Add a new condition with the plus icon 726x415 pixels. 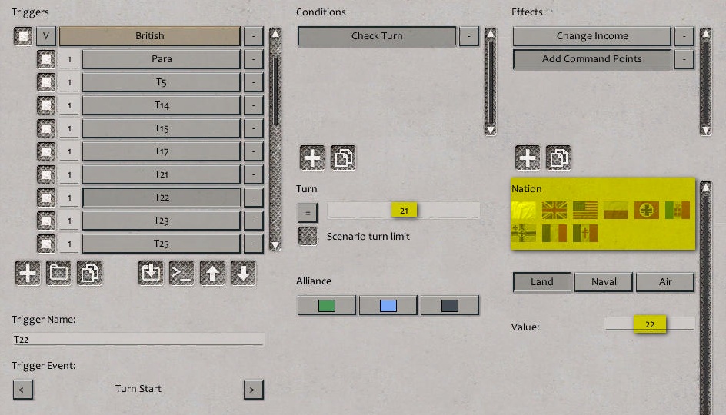[312, 158]
